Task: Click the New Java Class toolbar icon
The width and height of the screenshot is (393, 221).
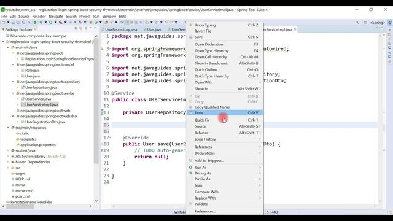Action: click(x=96, y=22)
